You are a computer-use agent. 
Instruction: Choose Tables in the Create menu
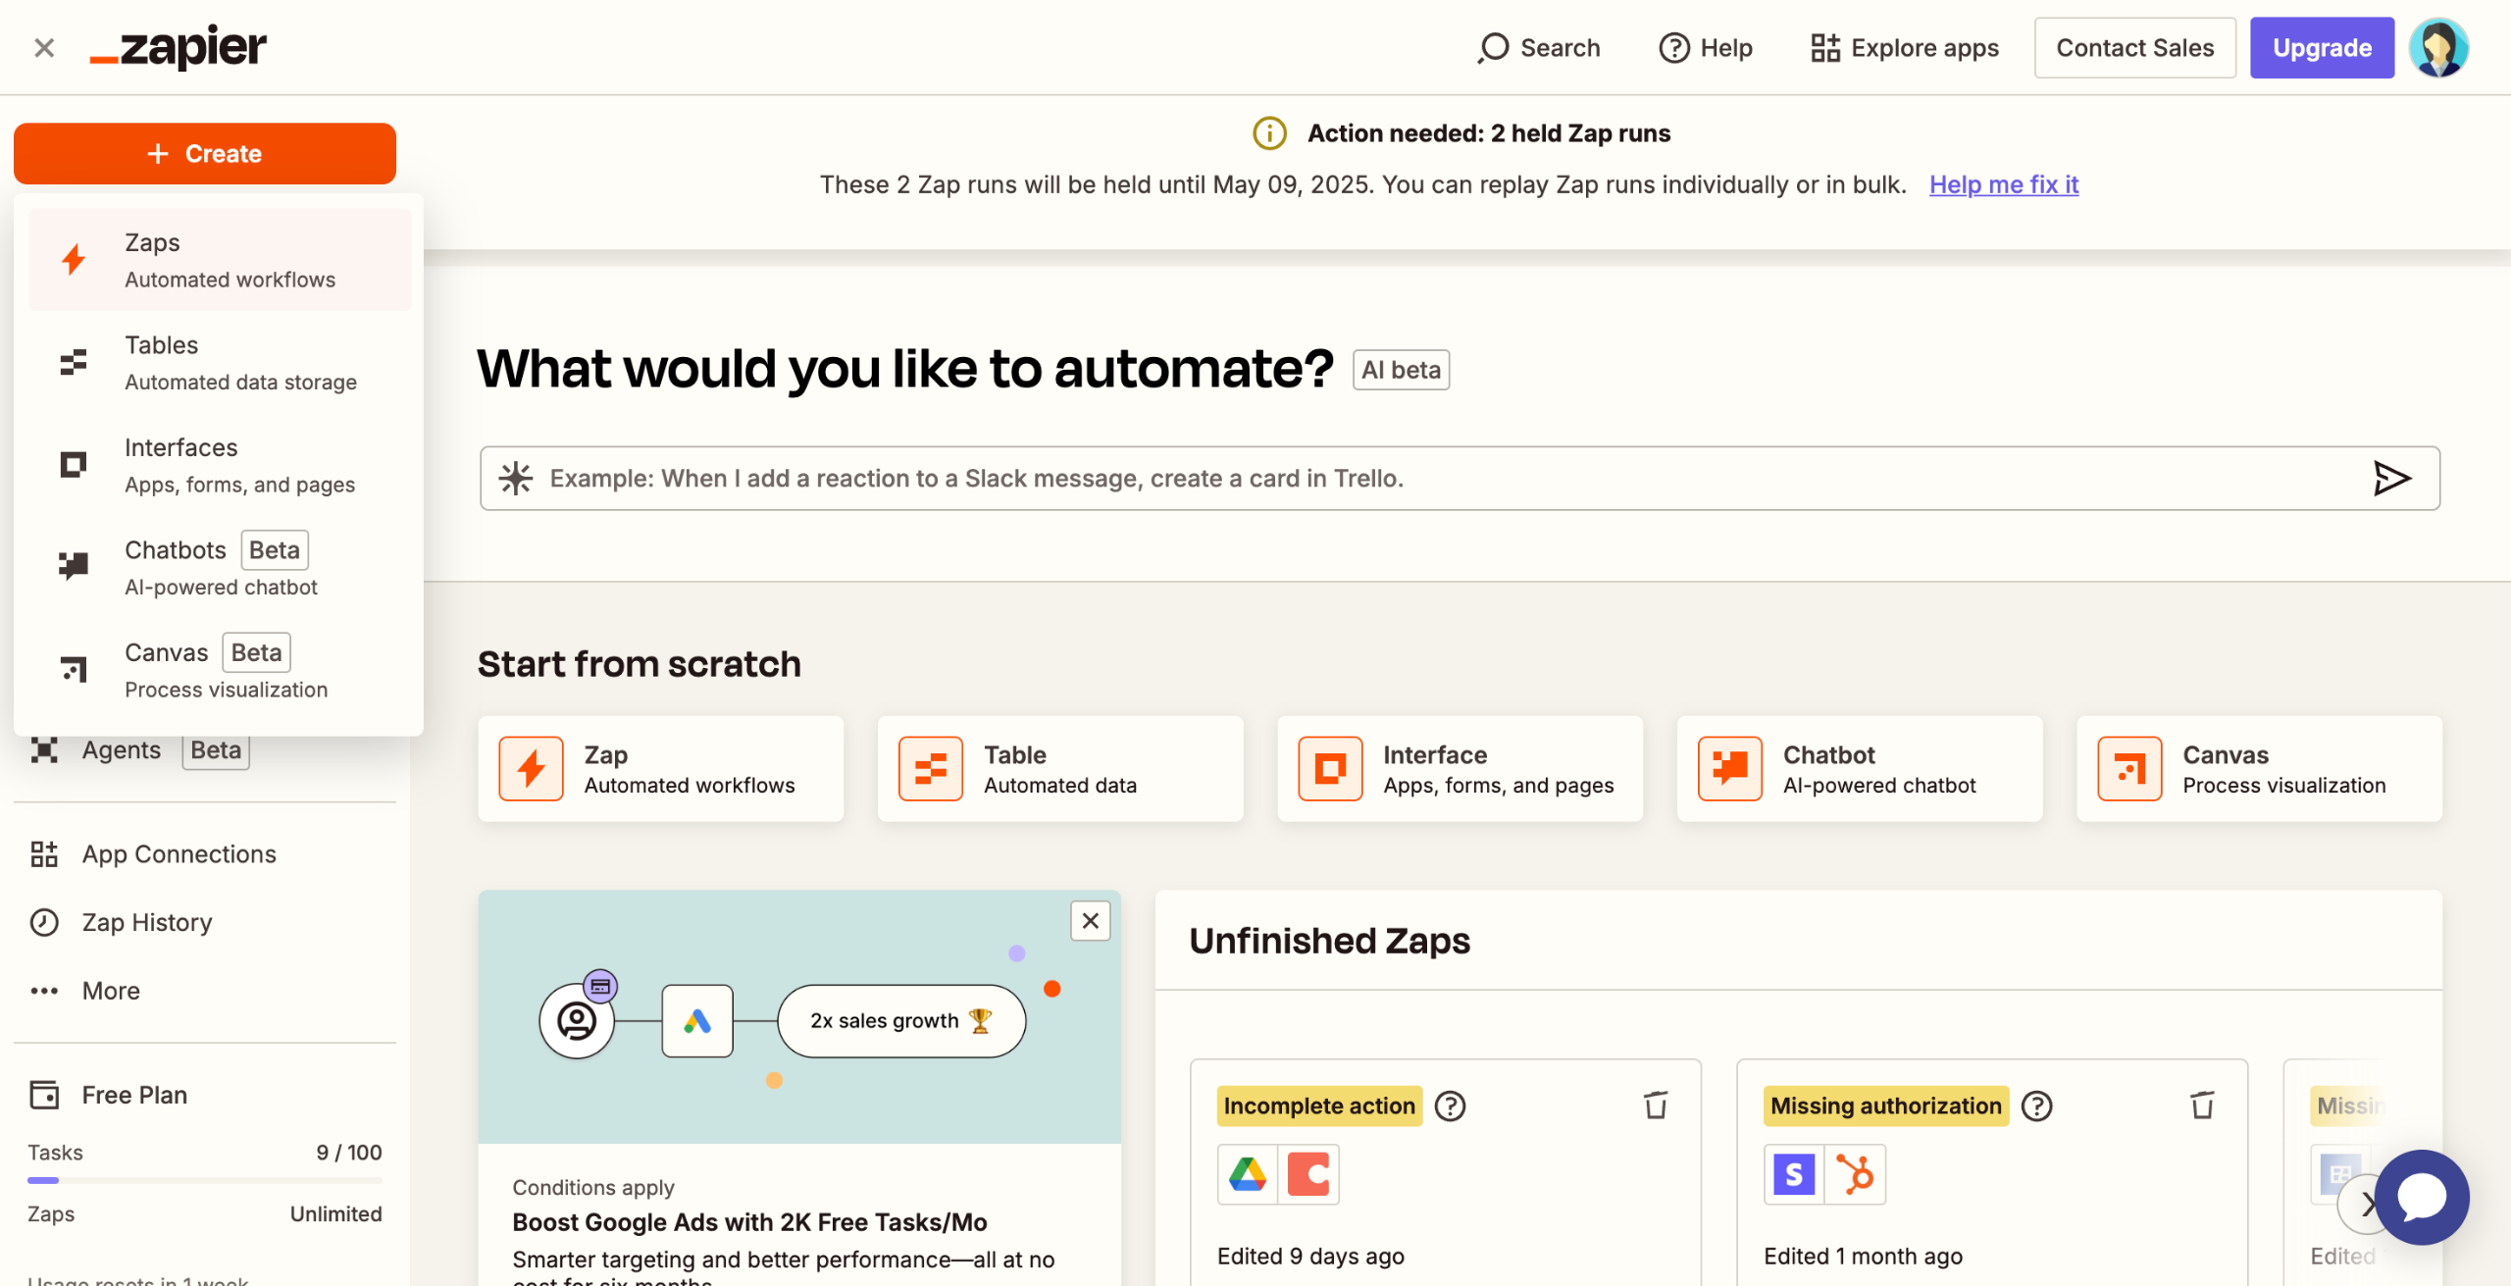[220, 363]
